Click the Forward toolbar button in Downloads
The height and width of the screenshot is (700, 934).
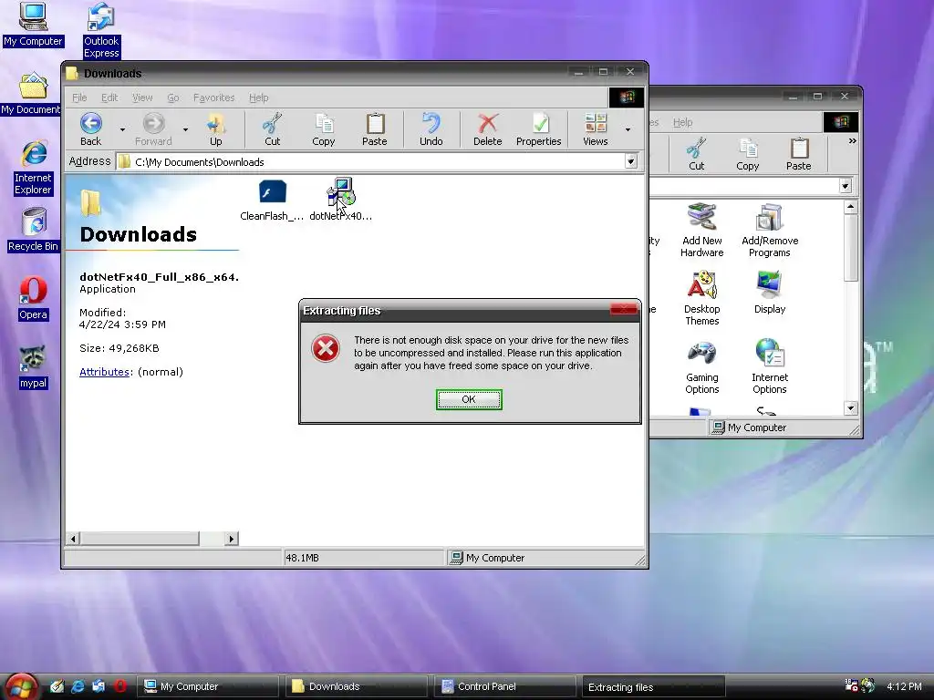click(153, 129)
